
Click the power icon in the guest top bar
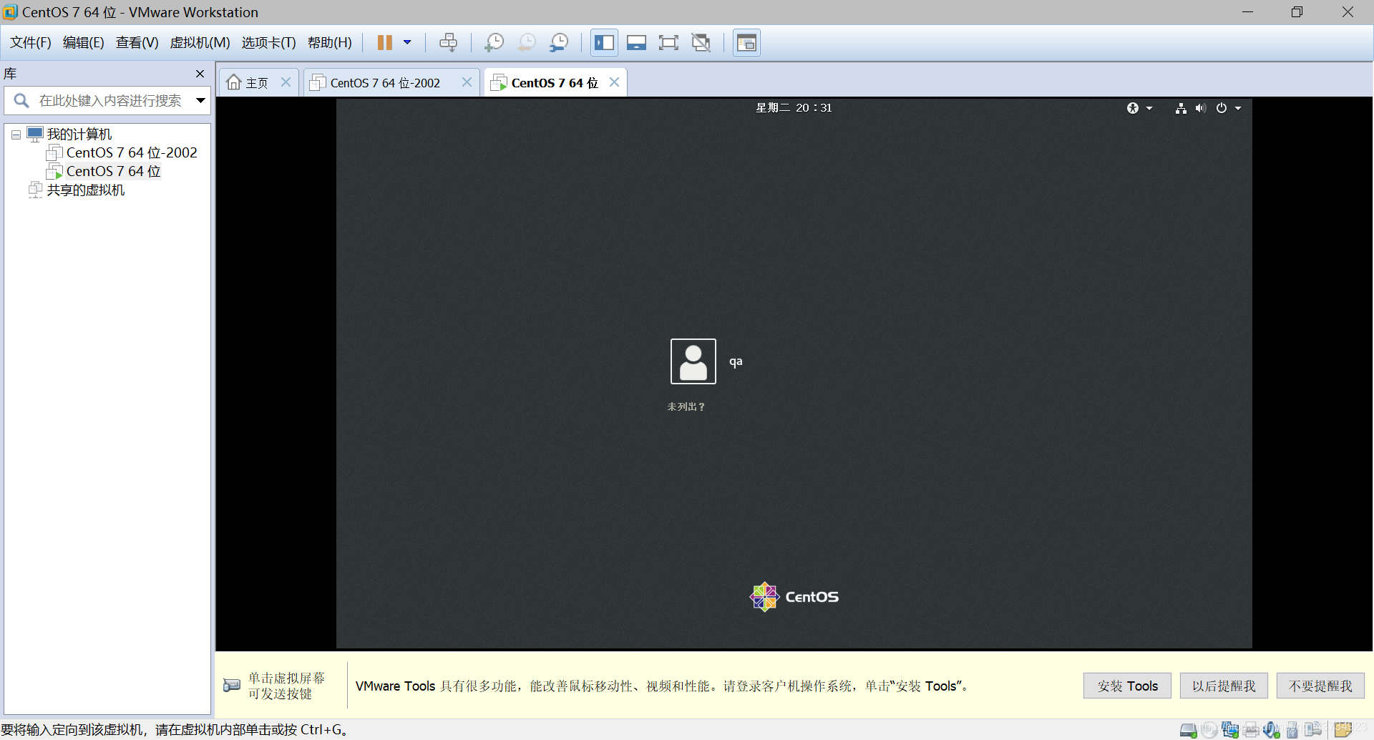[1221, 108]
